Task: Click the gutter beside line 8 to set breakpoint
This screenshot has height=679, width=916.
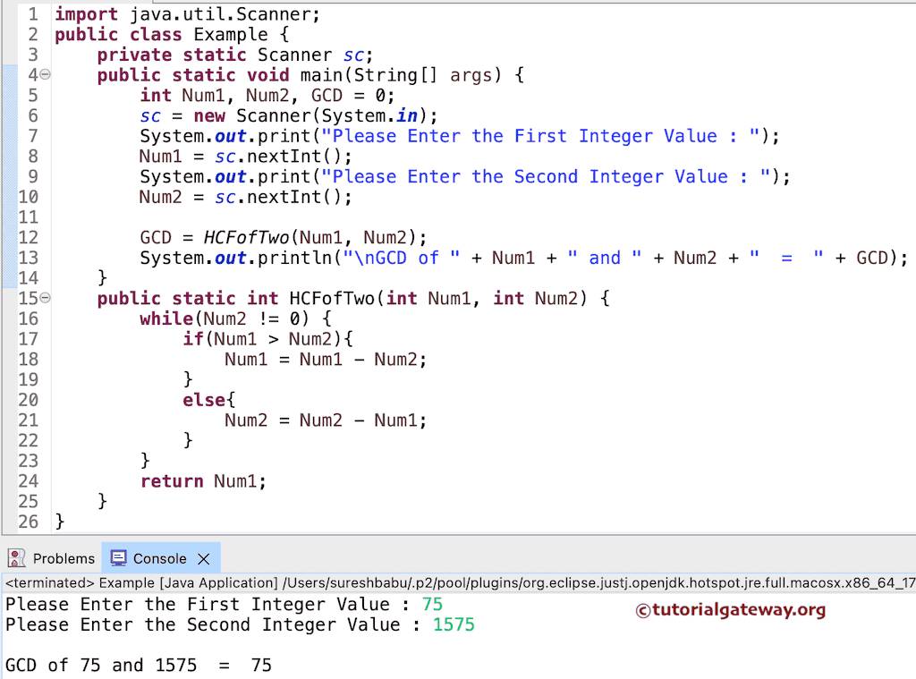Action: coord(11,156)
